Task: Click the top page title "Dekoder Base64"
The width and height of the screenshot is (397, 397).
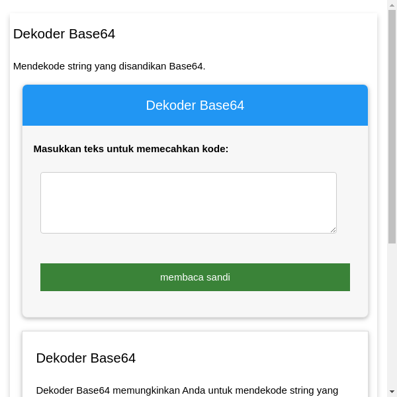Action: [x=64, y=34]
